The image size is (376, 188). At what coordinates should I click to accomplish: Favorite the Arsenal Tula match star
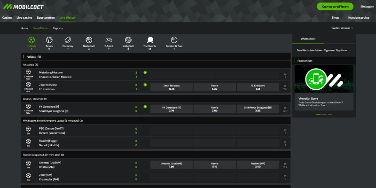coord(285,164)
